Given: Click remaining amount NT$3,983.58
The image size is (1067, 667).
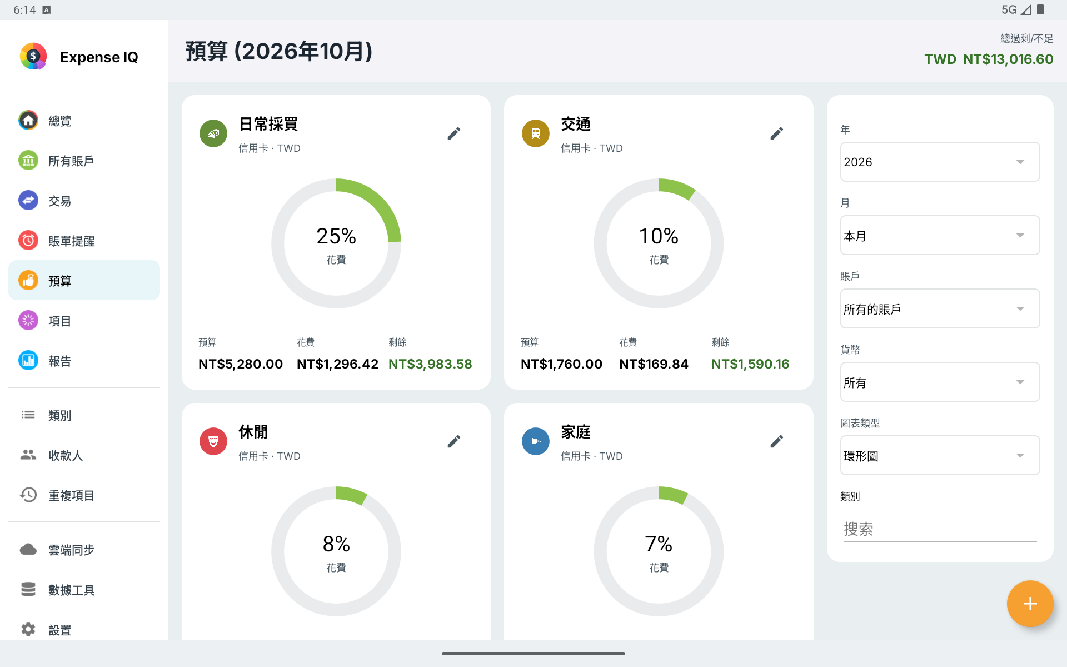Looking at the screenshot, I should coord(430,364).
